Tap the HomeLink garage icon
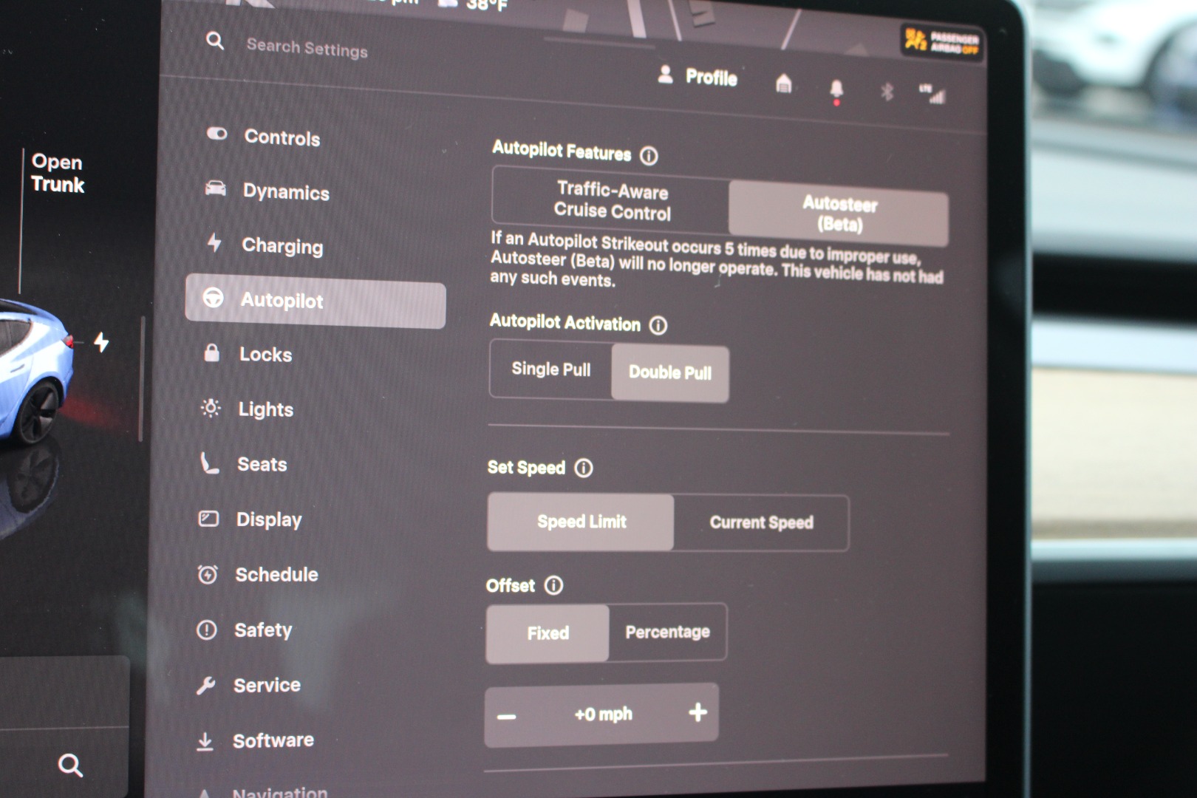 (x=783, y=83)
